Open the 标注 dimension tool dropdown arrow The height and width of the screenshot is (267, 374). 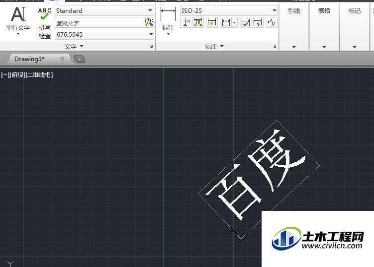168,34
